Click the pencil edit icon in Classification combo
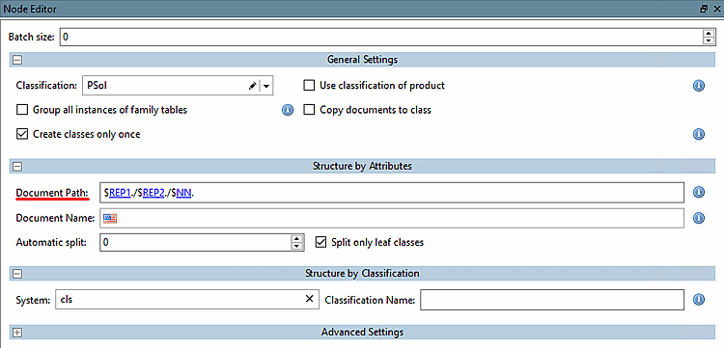This screenshot has width=724, height=348. click(x=253, y=86)
